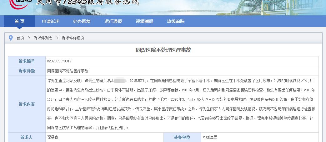The image size is (326, 142).
Task: Open the 首页 navigation tab
Action: 19,21
